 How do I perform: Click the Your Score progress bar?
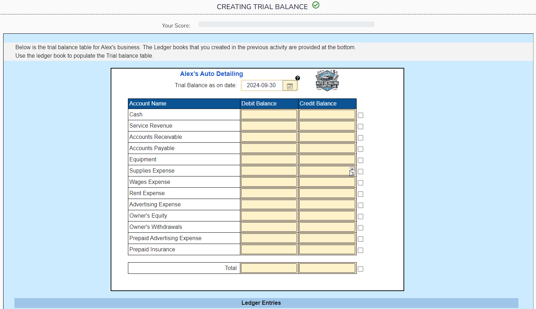tap(286, 24)
